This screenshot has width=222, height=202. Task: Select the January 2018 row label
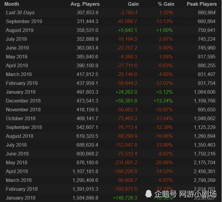pyautogui.click(x=21, y=198)
